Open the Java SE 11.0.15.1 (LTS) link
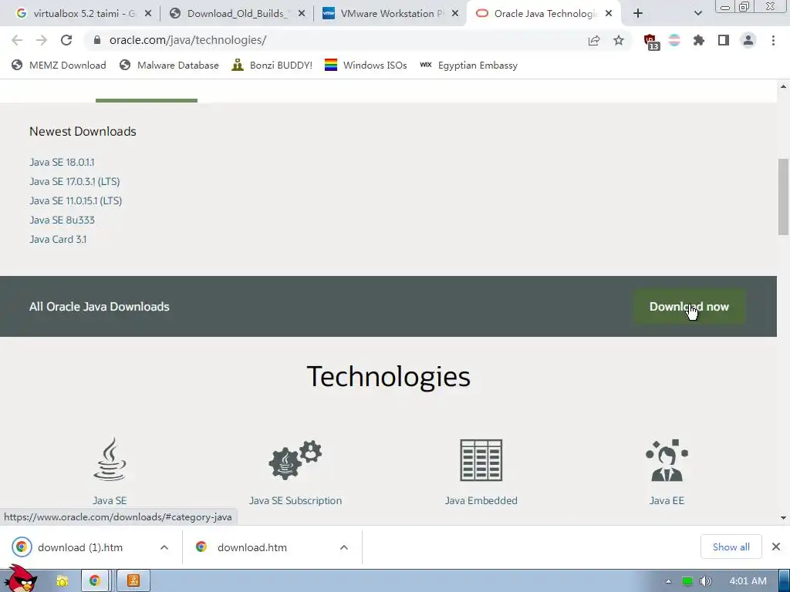This screenshot has width=790, height=592. (x=76, y=200)
